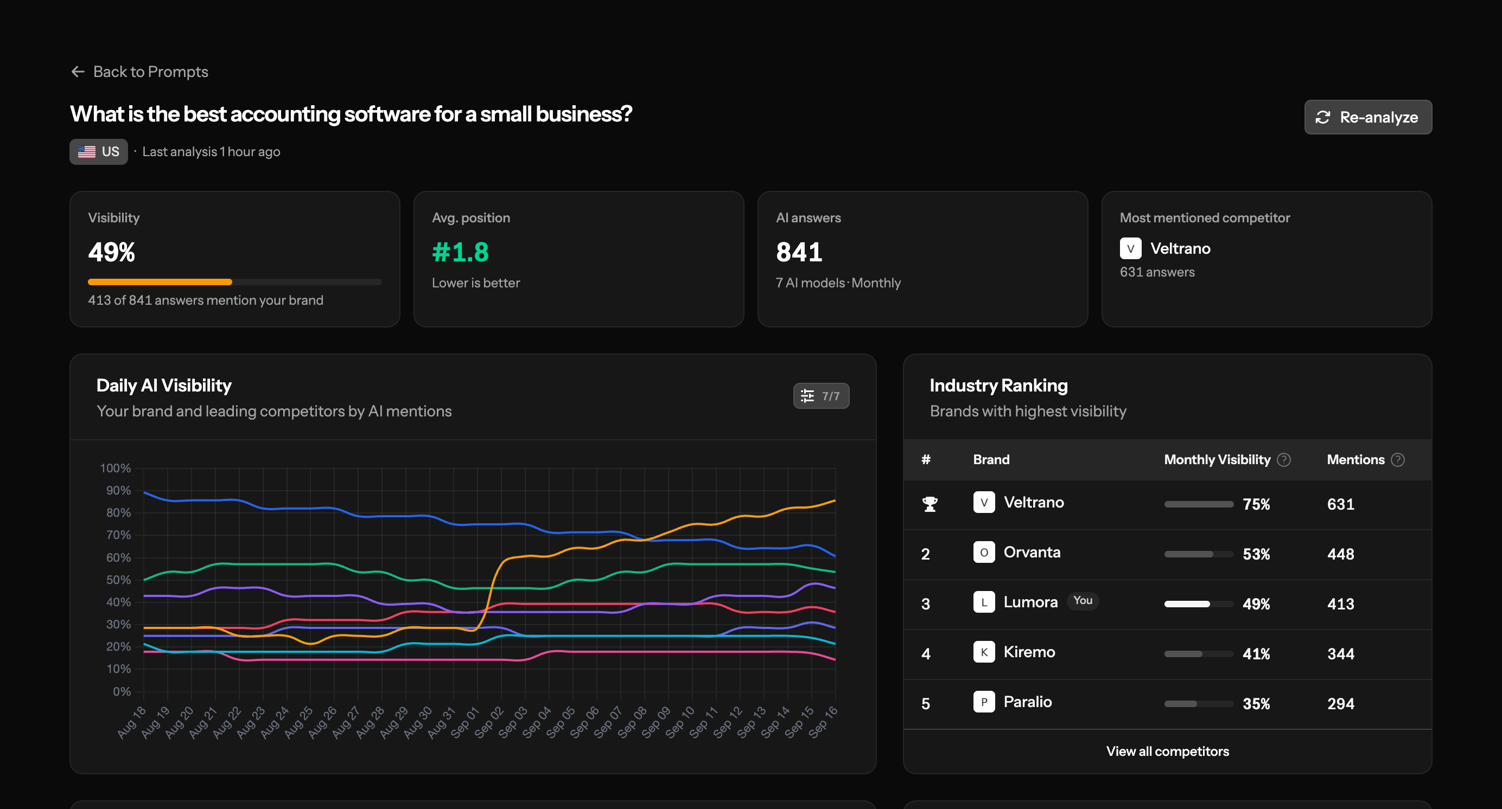The width and height of the screenshot is (1502, 809).
Task: Click the 49% visibility value in card
Action: pyautogui.click(x=111, y=252)
